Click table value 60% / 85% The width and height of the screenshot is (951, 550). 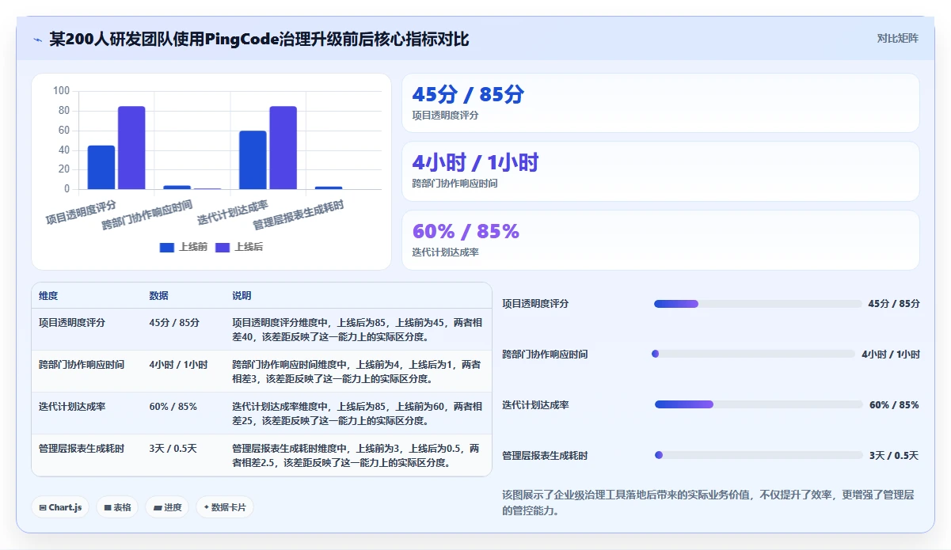173,407
